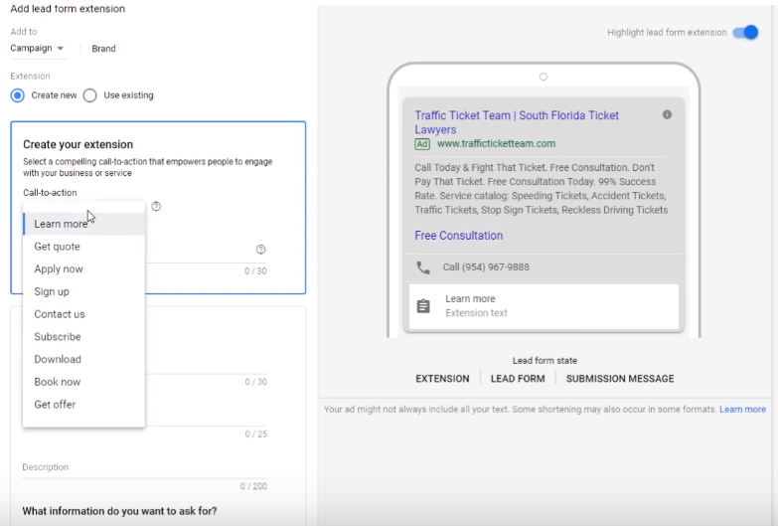The width and height of the screenshot is (778, 526).
Task: Click the '0 / 200' description counter
Action: point(253,486)
